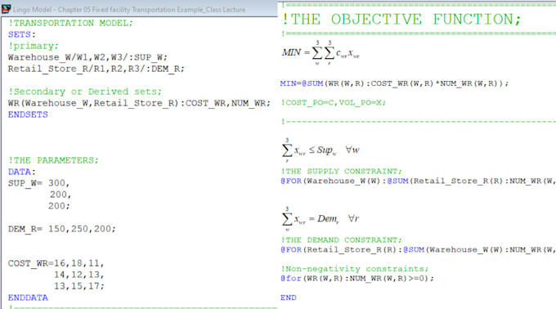Viewport: 556px width, 309px height.
Task: Click the MIN double-summation formula image
Action: (321, 53)
